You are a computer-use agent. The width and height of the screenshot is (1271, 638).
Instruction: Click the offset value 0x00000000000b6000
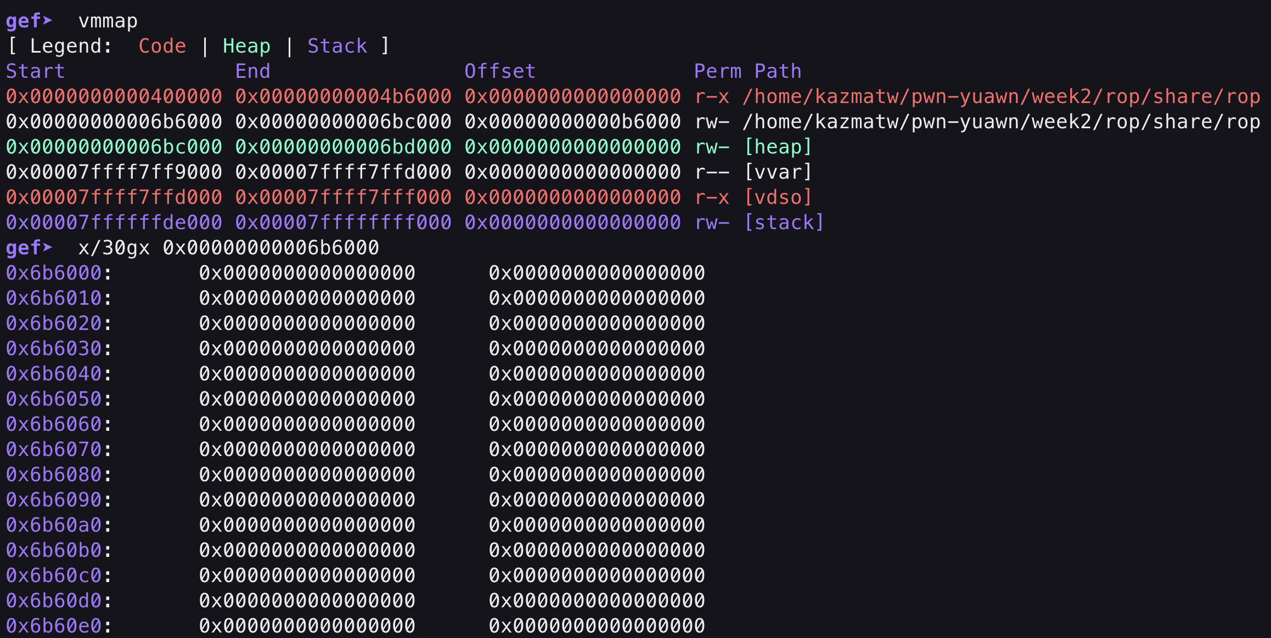[572, 122]
